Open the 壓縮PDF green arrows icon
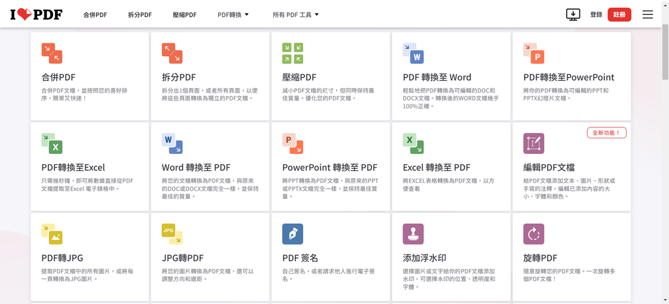This screenshot has height=304, width=669. coord(293,53)
